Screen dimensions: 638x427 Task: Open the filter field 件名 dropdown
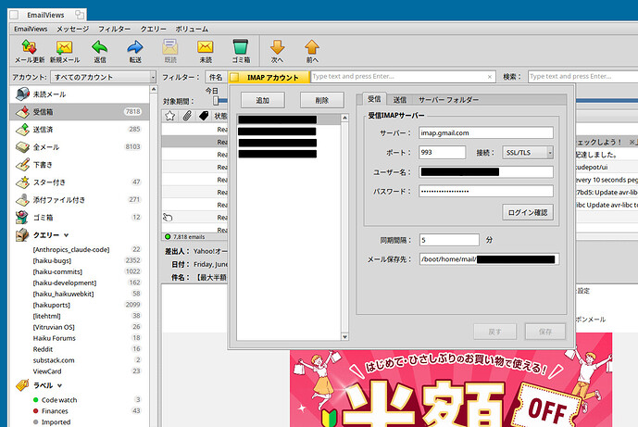pyautogui.click(x=216, y=77)
